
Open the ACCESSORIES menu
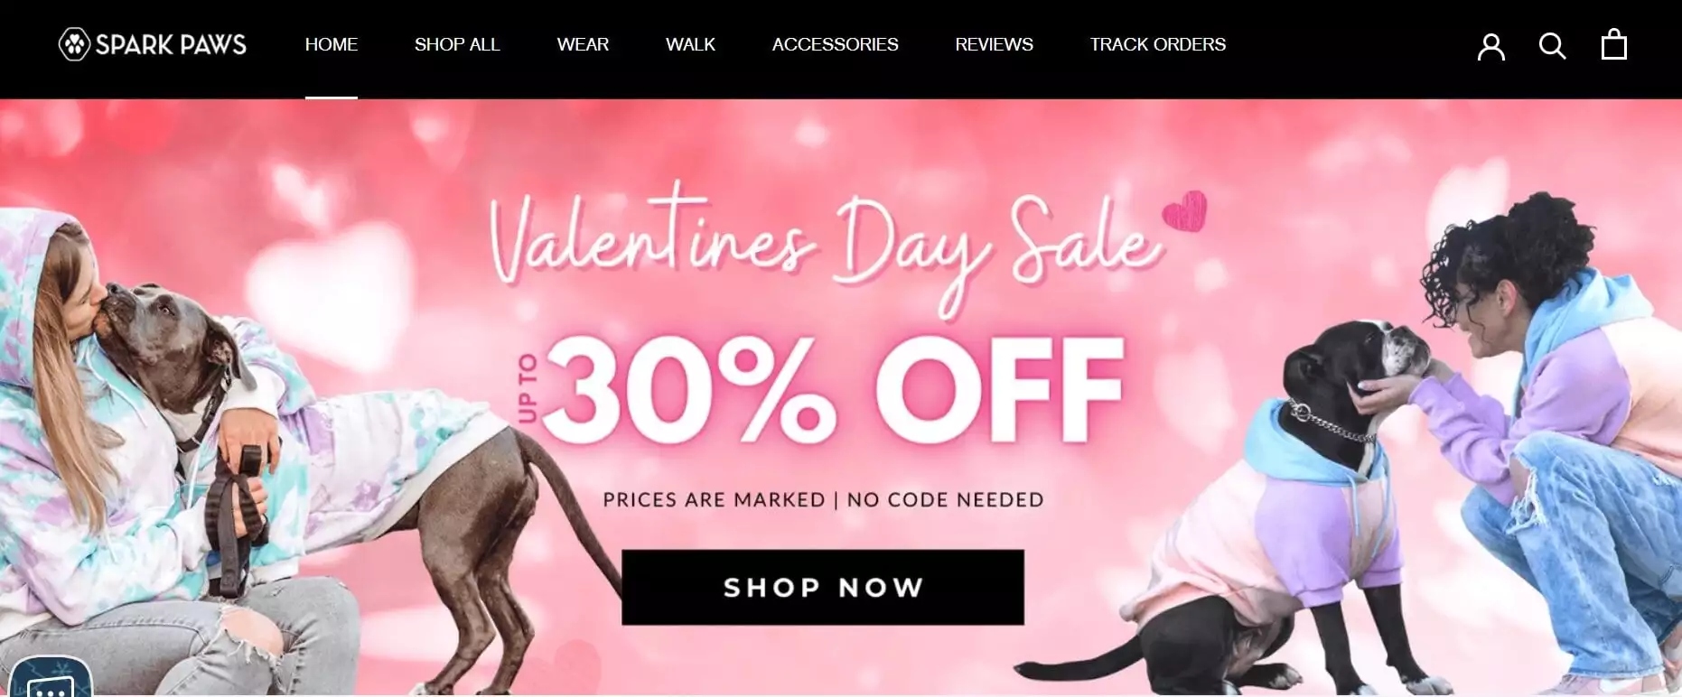pos(836,44)
